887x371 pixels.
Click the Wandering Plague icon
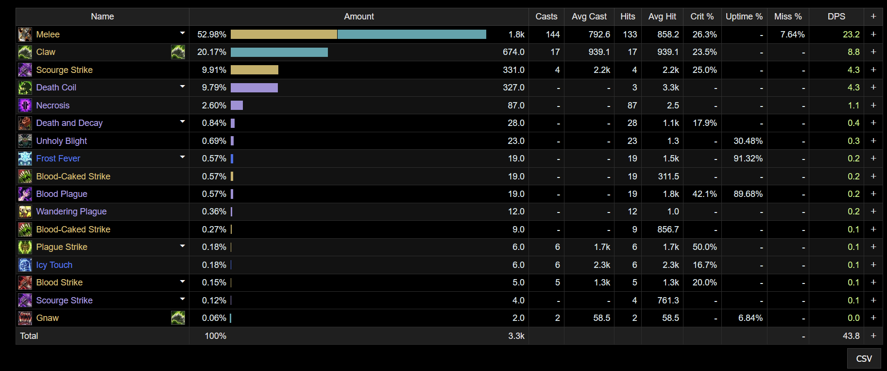coord(25,212)
